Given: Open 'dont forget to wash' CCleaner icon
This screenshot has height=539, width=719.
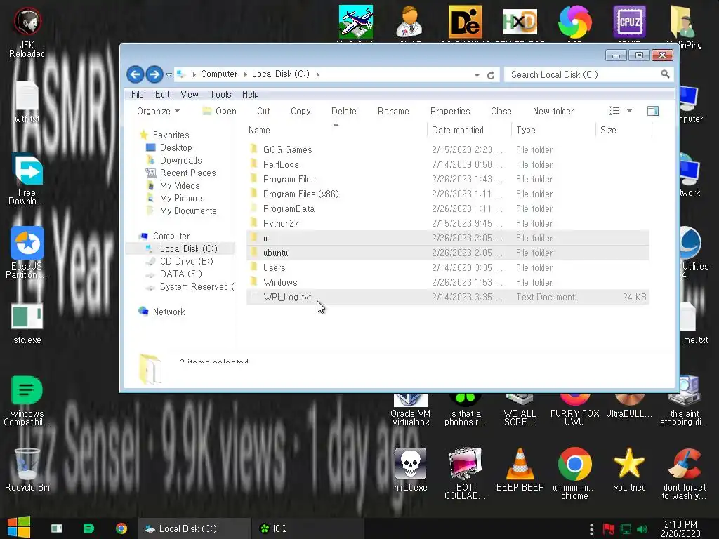Looking at the screenshot, I should click(x=684, y=474).
